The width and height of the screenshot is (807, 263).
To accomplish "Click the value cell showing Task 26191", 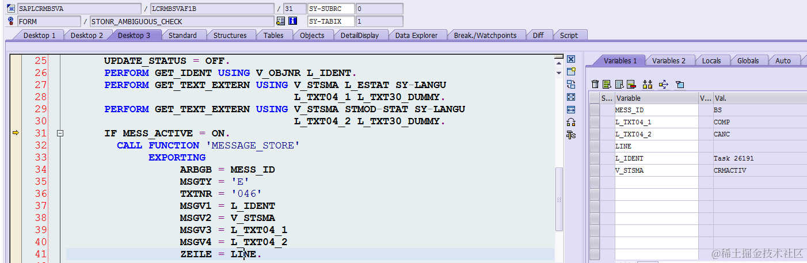I will click(x=759, y=158).
